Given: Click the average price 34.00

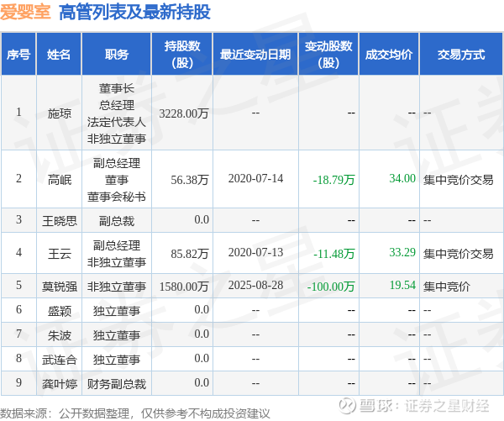Looking at the screenshot, I should pos(402,178).
